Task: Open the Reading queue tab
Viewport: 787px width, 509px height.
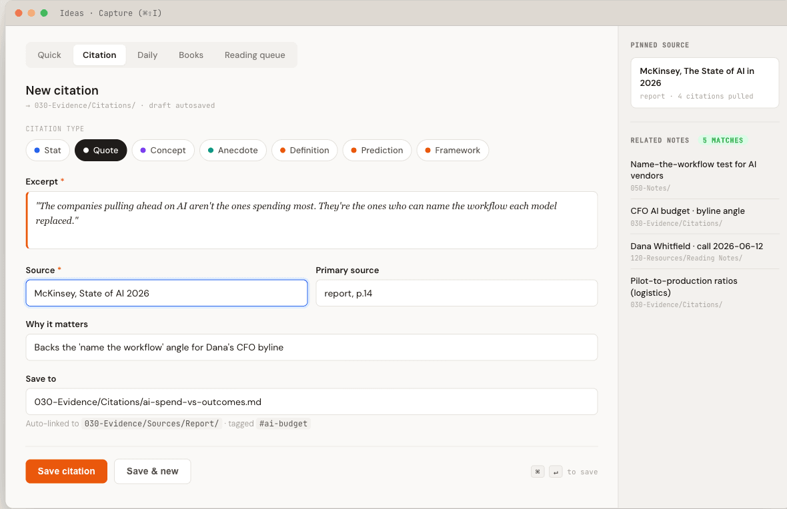Action: pos(255,55)
